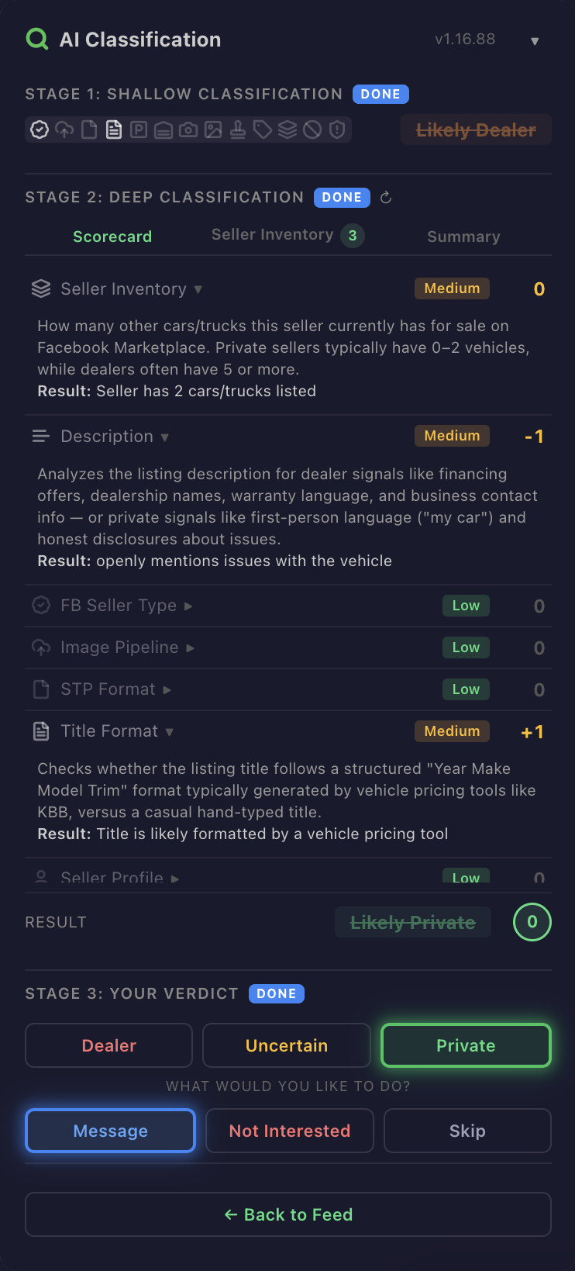This screenshot has height=1271, width=575.
Task: Switch to the Seller Inventory tab
Action: point(287,235)
